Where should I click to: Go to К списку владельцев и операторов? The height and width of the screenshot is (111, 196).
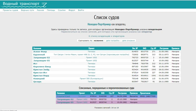click(x=106, y=36)
